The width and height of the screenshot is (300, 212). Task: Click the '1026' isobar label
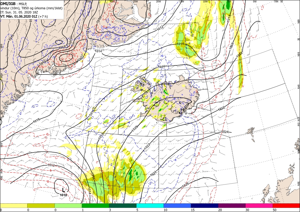186,184
